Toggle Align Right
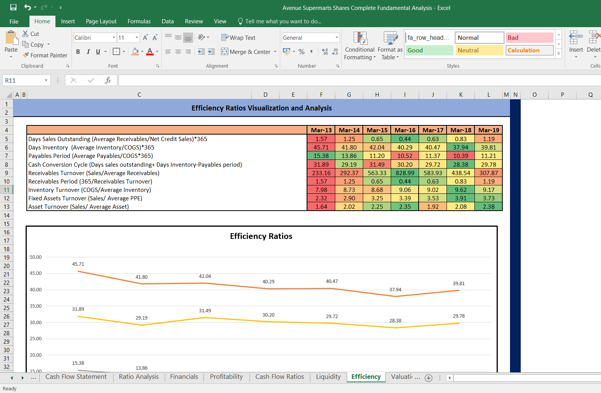This screenshot has width=601, height=393. coord(188,52)
